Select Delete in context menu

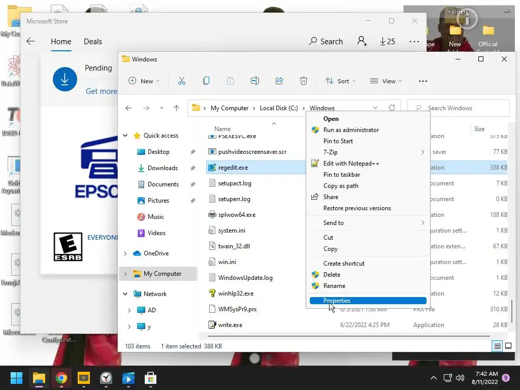click(x=368, y=275)
